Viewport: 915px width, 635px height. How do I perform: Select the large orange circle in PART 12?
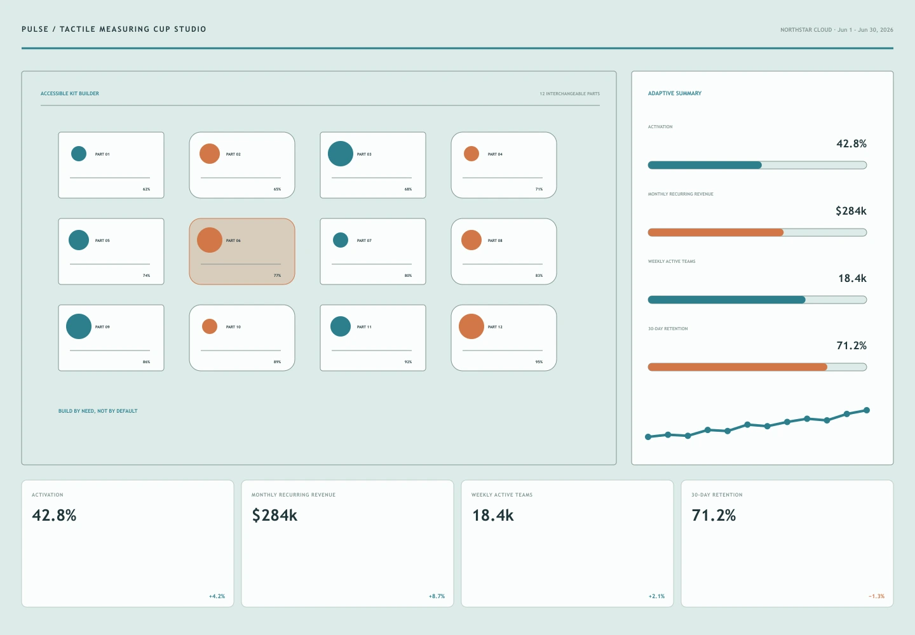(471, 326)
